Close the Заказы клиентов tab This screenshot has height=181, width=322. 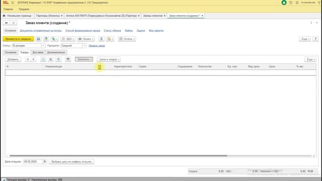pyautogui.click(x=165, y=16)
